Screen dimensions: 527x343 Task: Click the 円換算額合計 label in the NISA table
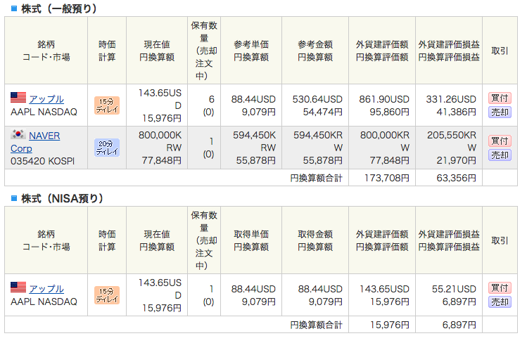coord(316,325)
